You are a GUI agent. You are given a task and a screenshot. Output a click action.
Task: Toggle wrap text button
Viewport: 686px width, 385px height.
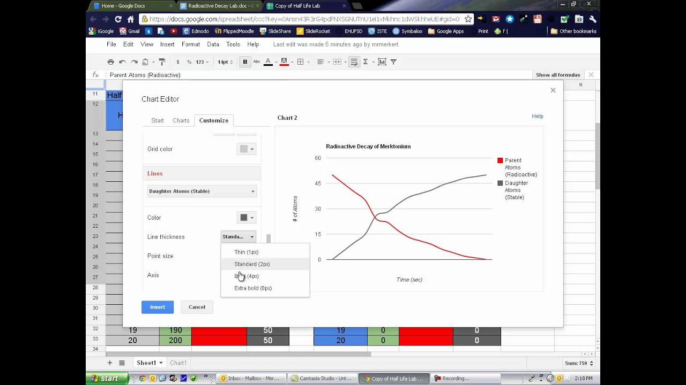[x=354, y=62]
